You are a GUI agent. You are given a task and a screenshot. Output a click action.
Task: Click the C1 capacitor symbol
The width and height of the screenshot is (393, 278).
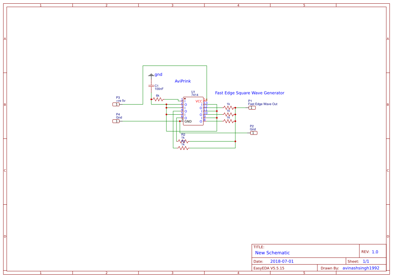click(x=151, y=86)
